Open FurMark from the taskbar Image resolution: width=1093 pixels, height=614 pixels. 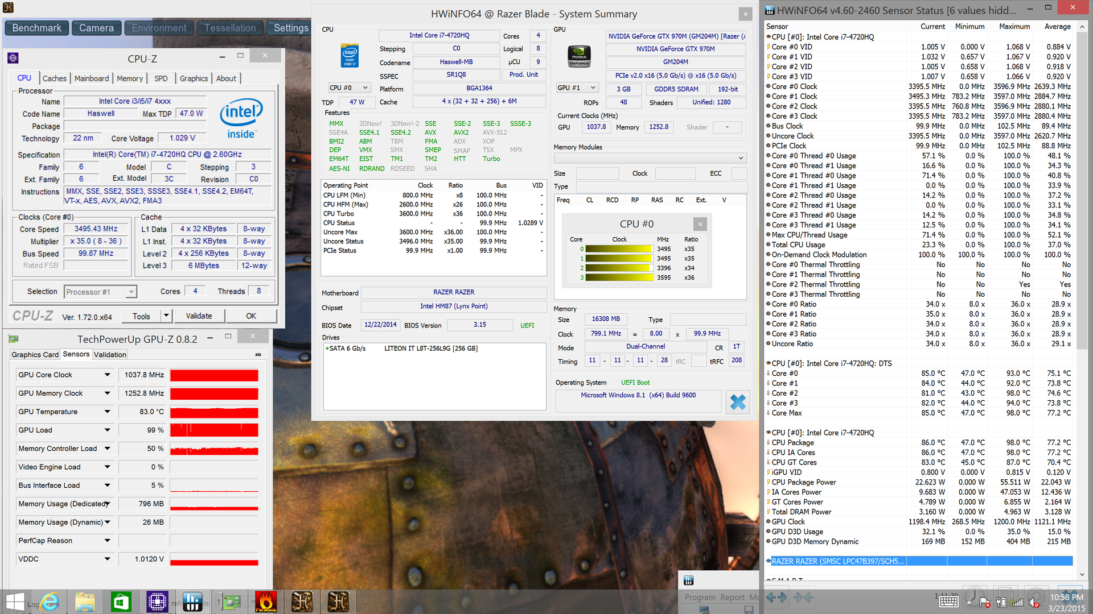(x=266, y=601)
